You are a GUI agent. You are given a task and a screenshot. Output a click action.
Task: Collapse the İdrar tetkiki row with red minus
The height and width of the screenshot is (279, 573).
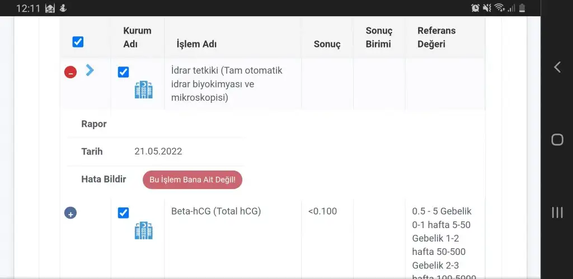click(x=71, y=72)
